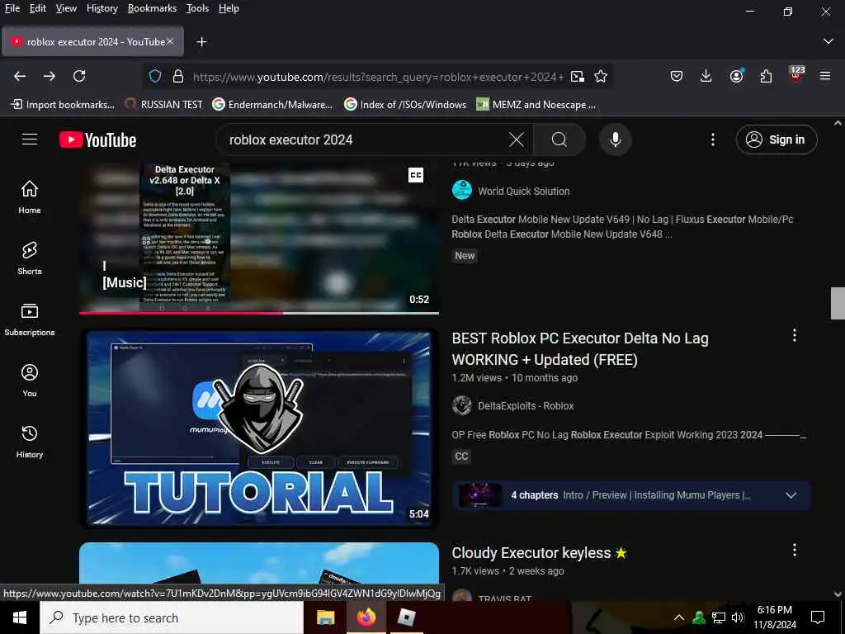Screen dimensions: 845x634
Task: Open the Edit menu
Action: pos(37,8)
